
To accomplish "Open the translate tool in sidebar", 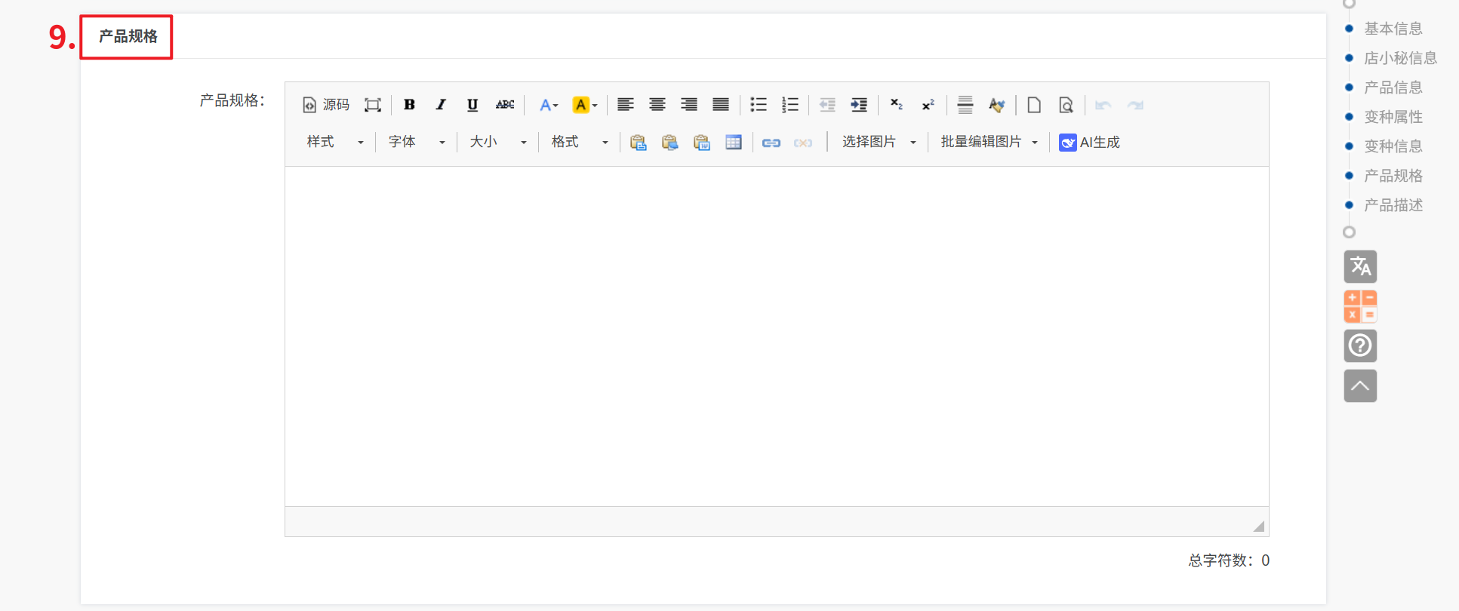I will (x=1359, y=267).
